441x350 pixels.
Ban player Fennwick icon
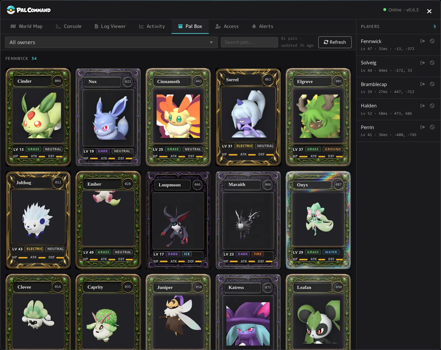(432, 41)
